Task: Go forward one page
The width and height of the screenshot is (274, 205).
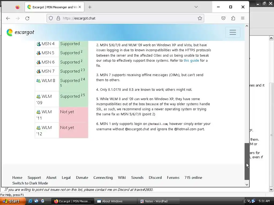Action: [x=18, y=18]
